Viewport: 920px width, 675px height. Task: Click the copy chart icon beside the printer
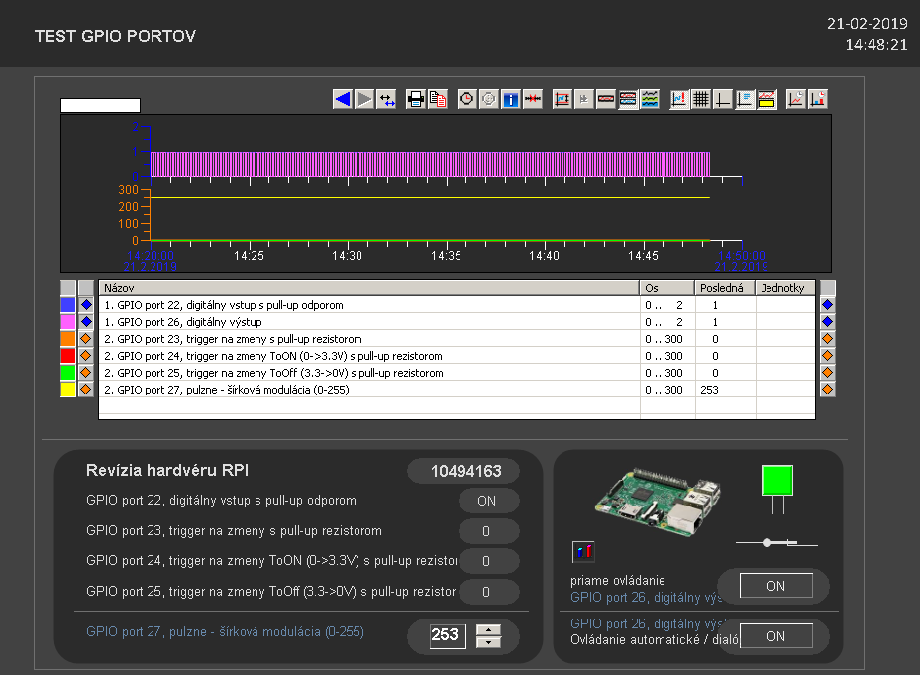coord(438,99)
